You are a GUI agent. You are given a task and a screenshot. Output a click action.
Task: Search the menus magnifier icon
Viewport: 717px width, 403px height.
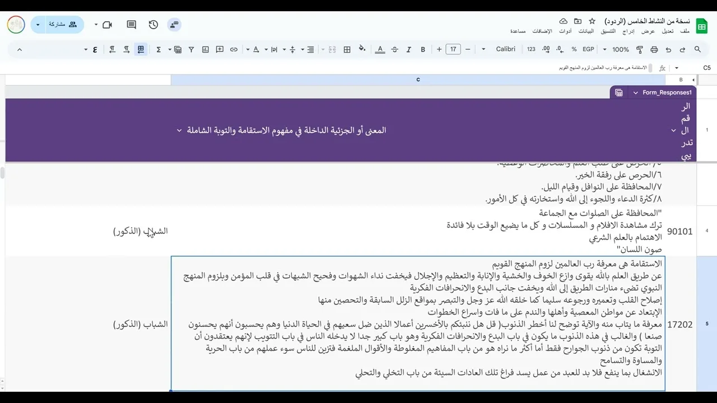[x=697, y=49]
